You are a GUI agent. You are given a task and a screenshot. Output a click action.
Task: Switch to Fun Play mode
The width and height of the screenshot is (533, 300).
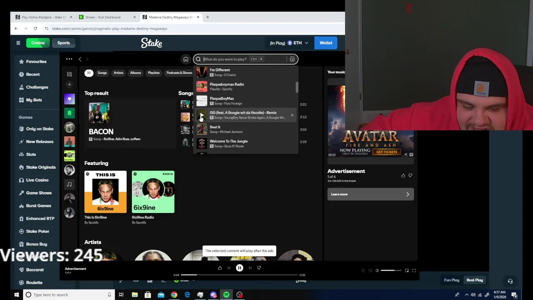tap(451, 280)
